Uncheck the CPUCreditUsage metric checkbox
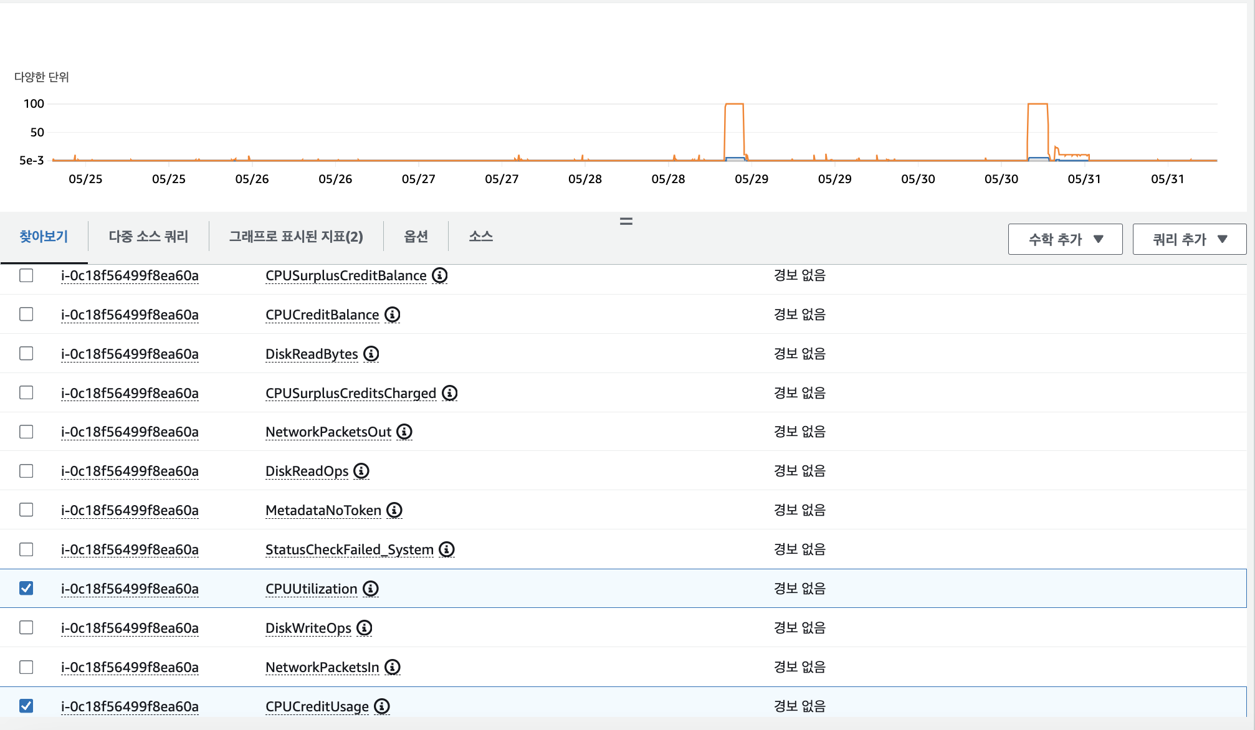 click(x=26, y=706)
